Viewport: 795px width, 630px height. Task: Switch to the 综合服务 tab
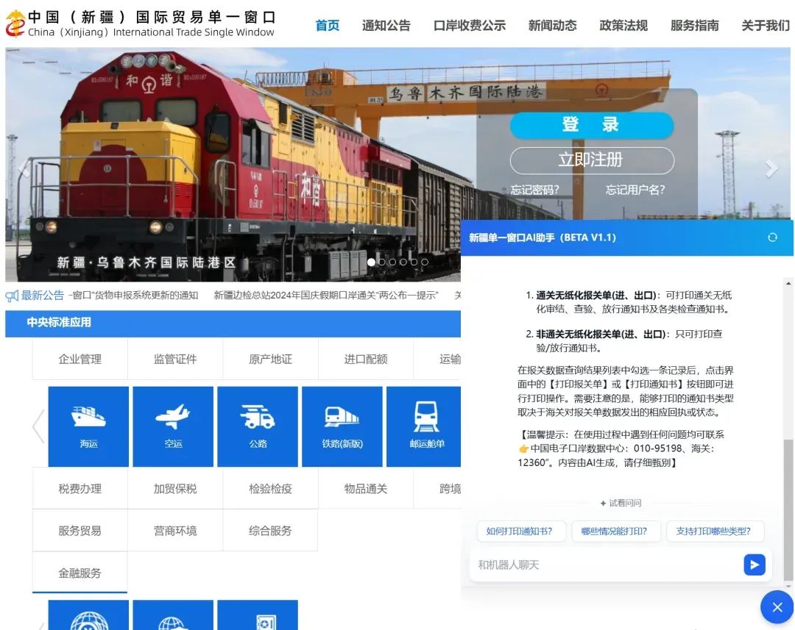[271, 531]
